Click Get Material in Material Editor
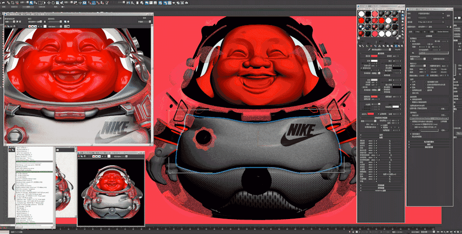The image size is (462, 234). 360,46
